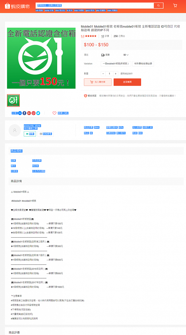Viewport: 186px width, 335px height.
Task: Submit search with the magnifier button
Action: pyautogui.click(x=158, y=5)
